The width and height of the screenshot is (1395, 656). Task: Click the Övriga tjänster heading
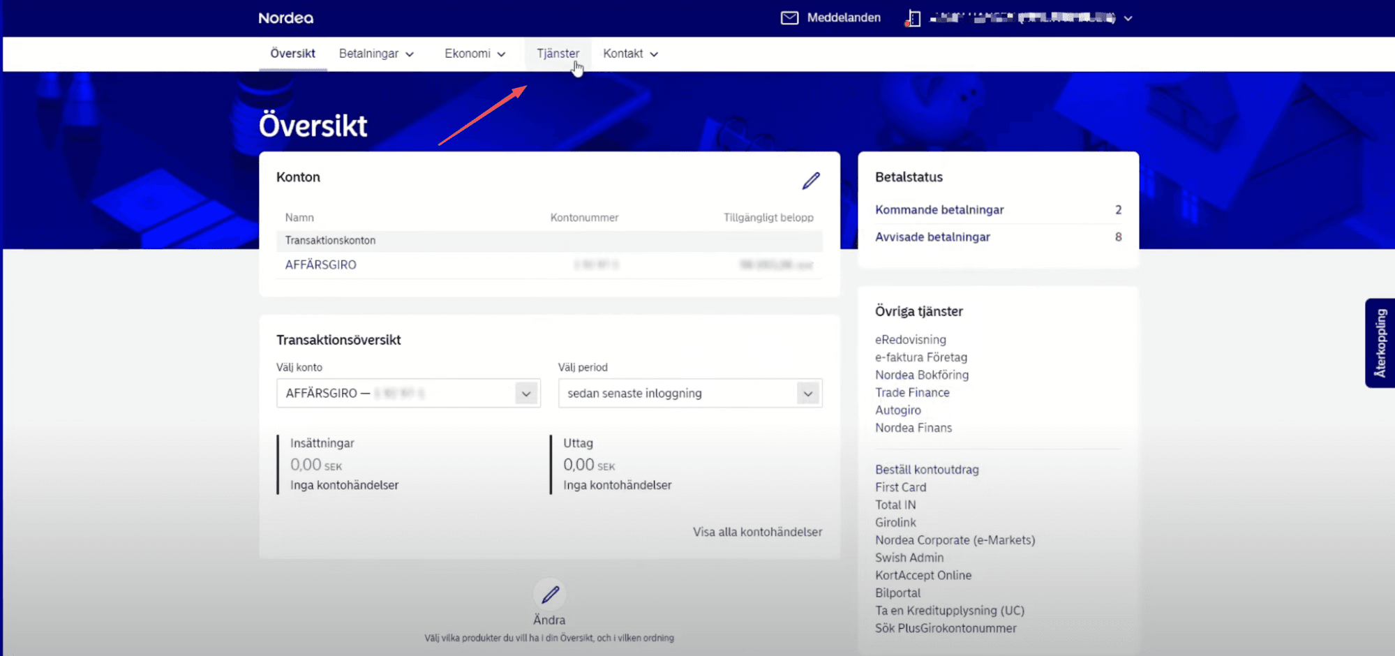919,311
